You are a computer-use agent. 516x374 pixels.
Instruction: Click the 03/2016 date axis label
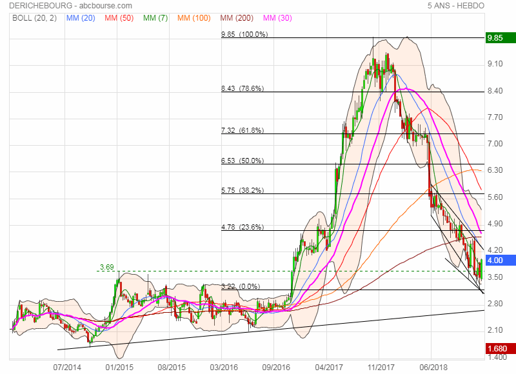pos(224,367)
